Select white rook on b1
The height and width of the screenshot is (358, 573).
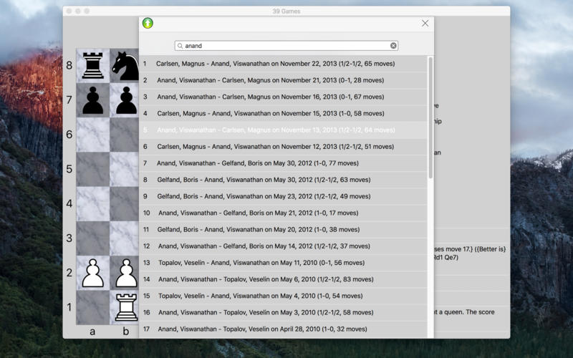pos(127,307)
